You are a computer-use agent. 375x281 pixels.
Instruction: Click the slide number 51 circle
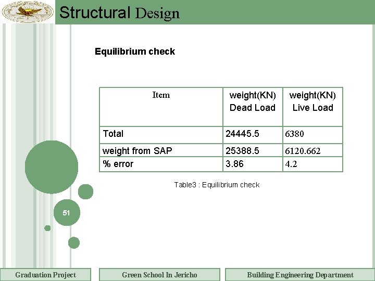click(67, 213)
